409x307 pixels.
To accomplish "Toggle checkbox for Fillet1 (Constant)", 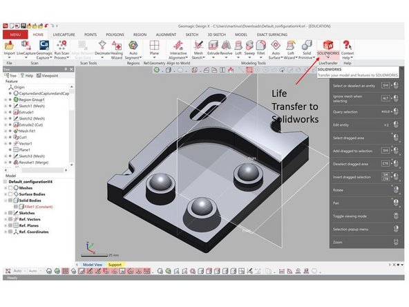I will 16,207.
